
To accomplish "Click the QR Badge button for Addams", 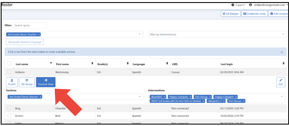I will click(27, 82).
